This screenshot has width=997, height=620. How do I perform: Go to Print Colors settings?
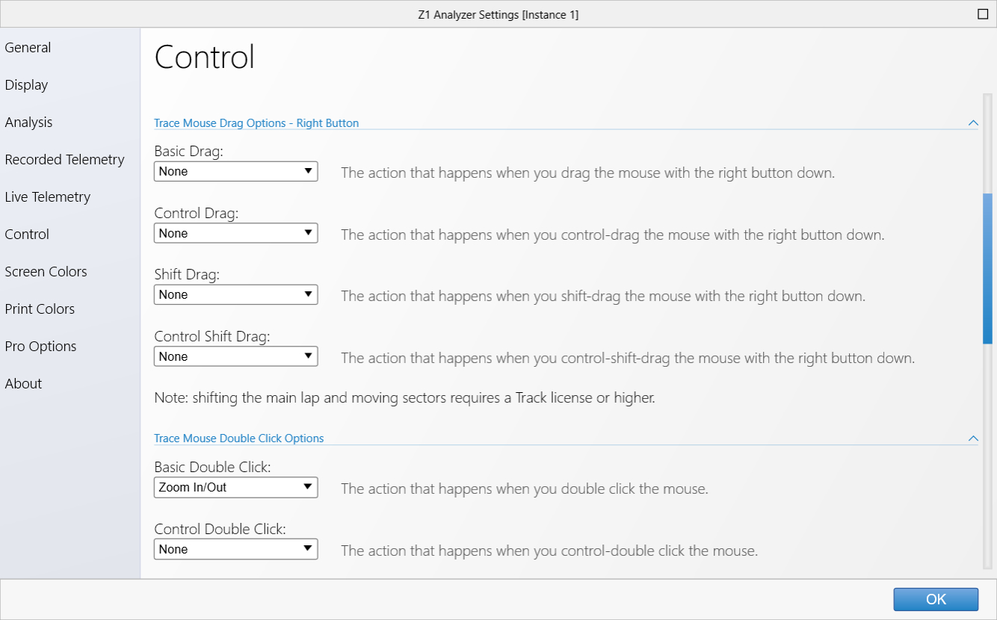click(40, 309)
